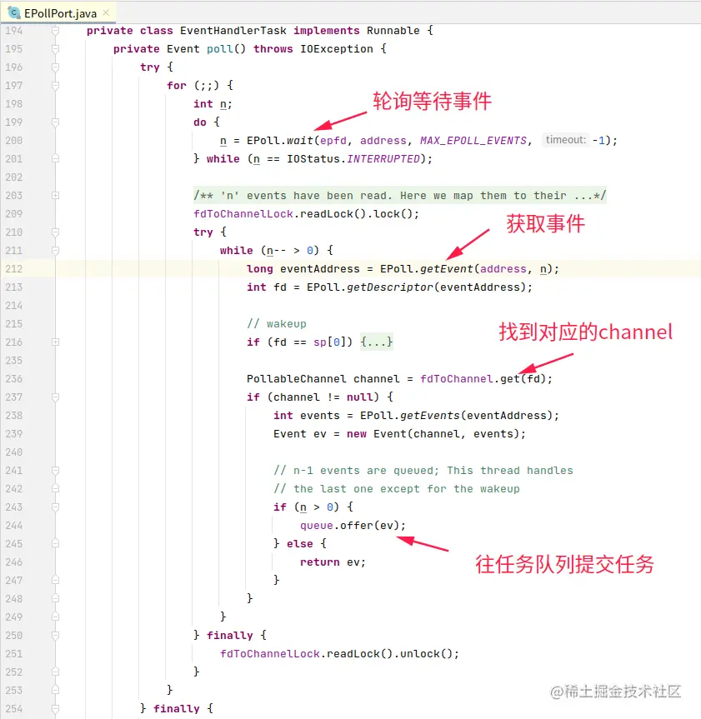The image size is (701, 719).
Task: Click the fold end marker at line 201
Action: (55, 159)
